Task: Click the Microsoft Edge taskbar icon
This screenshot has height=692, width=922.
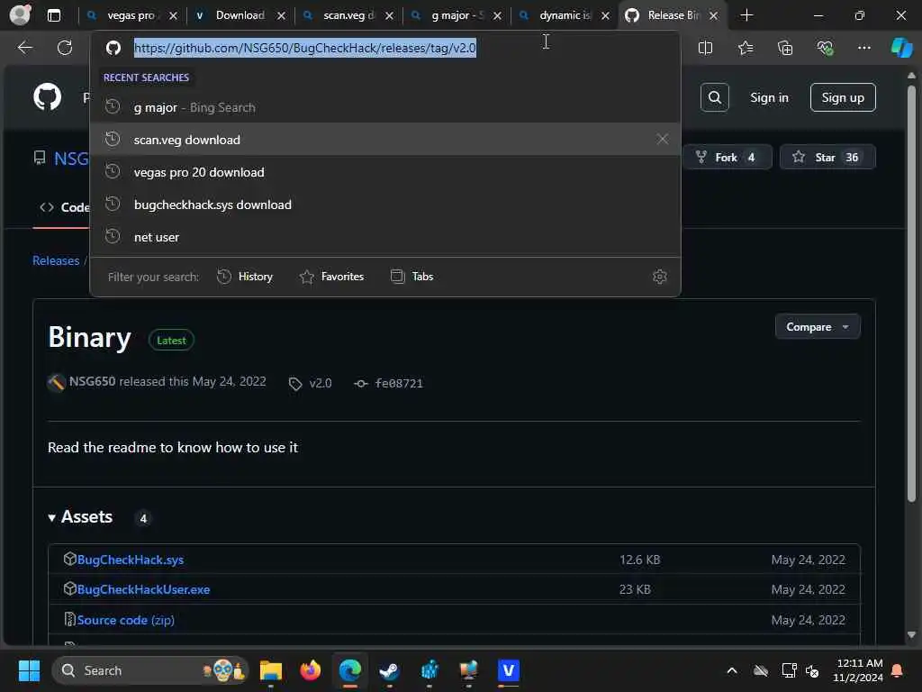Action: coord(350,670)
